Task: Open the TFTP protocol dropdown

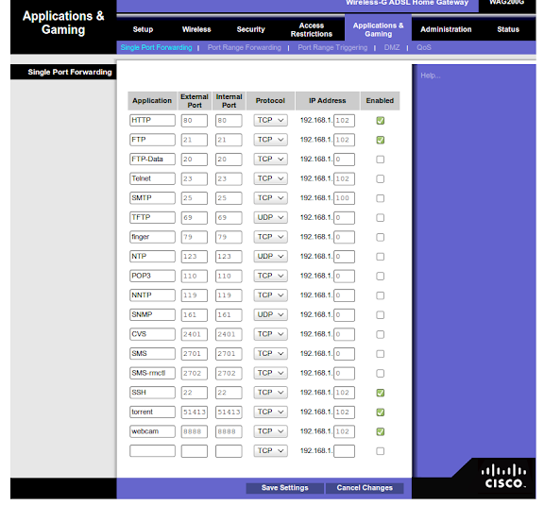Action: 270,218
